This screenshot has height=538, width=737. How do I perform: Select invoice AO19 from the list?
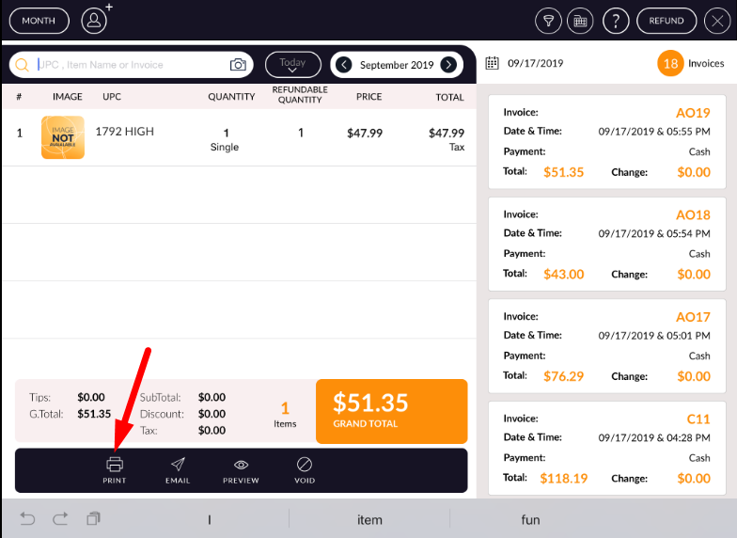(x=606, y=142)
